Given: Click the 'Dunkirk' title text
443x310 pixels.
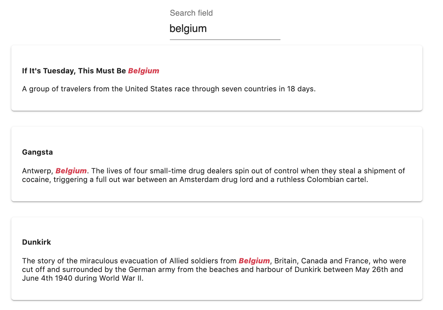Looking at the screenshot, I should tap(36, 242).
